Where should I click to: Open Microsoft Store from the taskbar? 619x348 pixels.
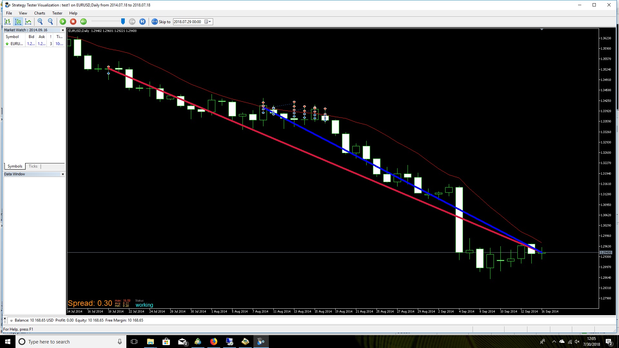click(x=166, y=342)
